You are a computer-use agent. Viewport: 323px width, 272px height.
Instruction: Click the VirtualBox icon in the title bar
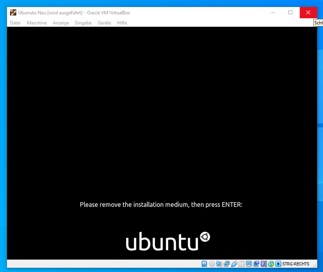[x=13, y=12]
